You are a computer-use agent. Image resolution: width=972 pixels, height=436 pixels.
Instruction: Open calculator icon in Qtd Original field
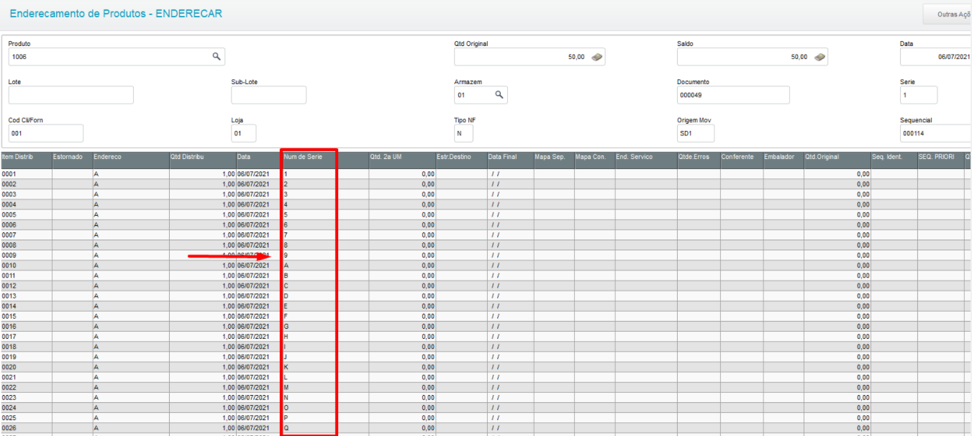click(x=596, y=57)
